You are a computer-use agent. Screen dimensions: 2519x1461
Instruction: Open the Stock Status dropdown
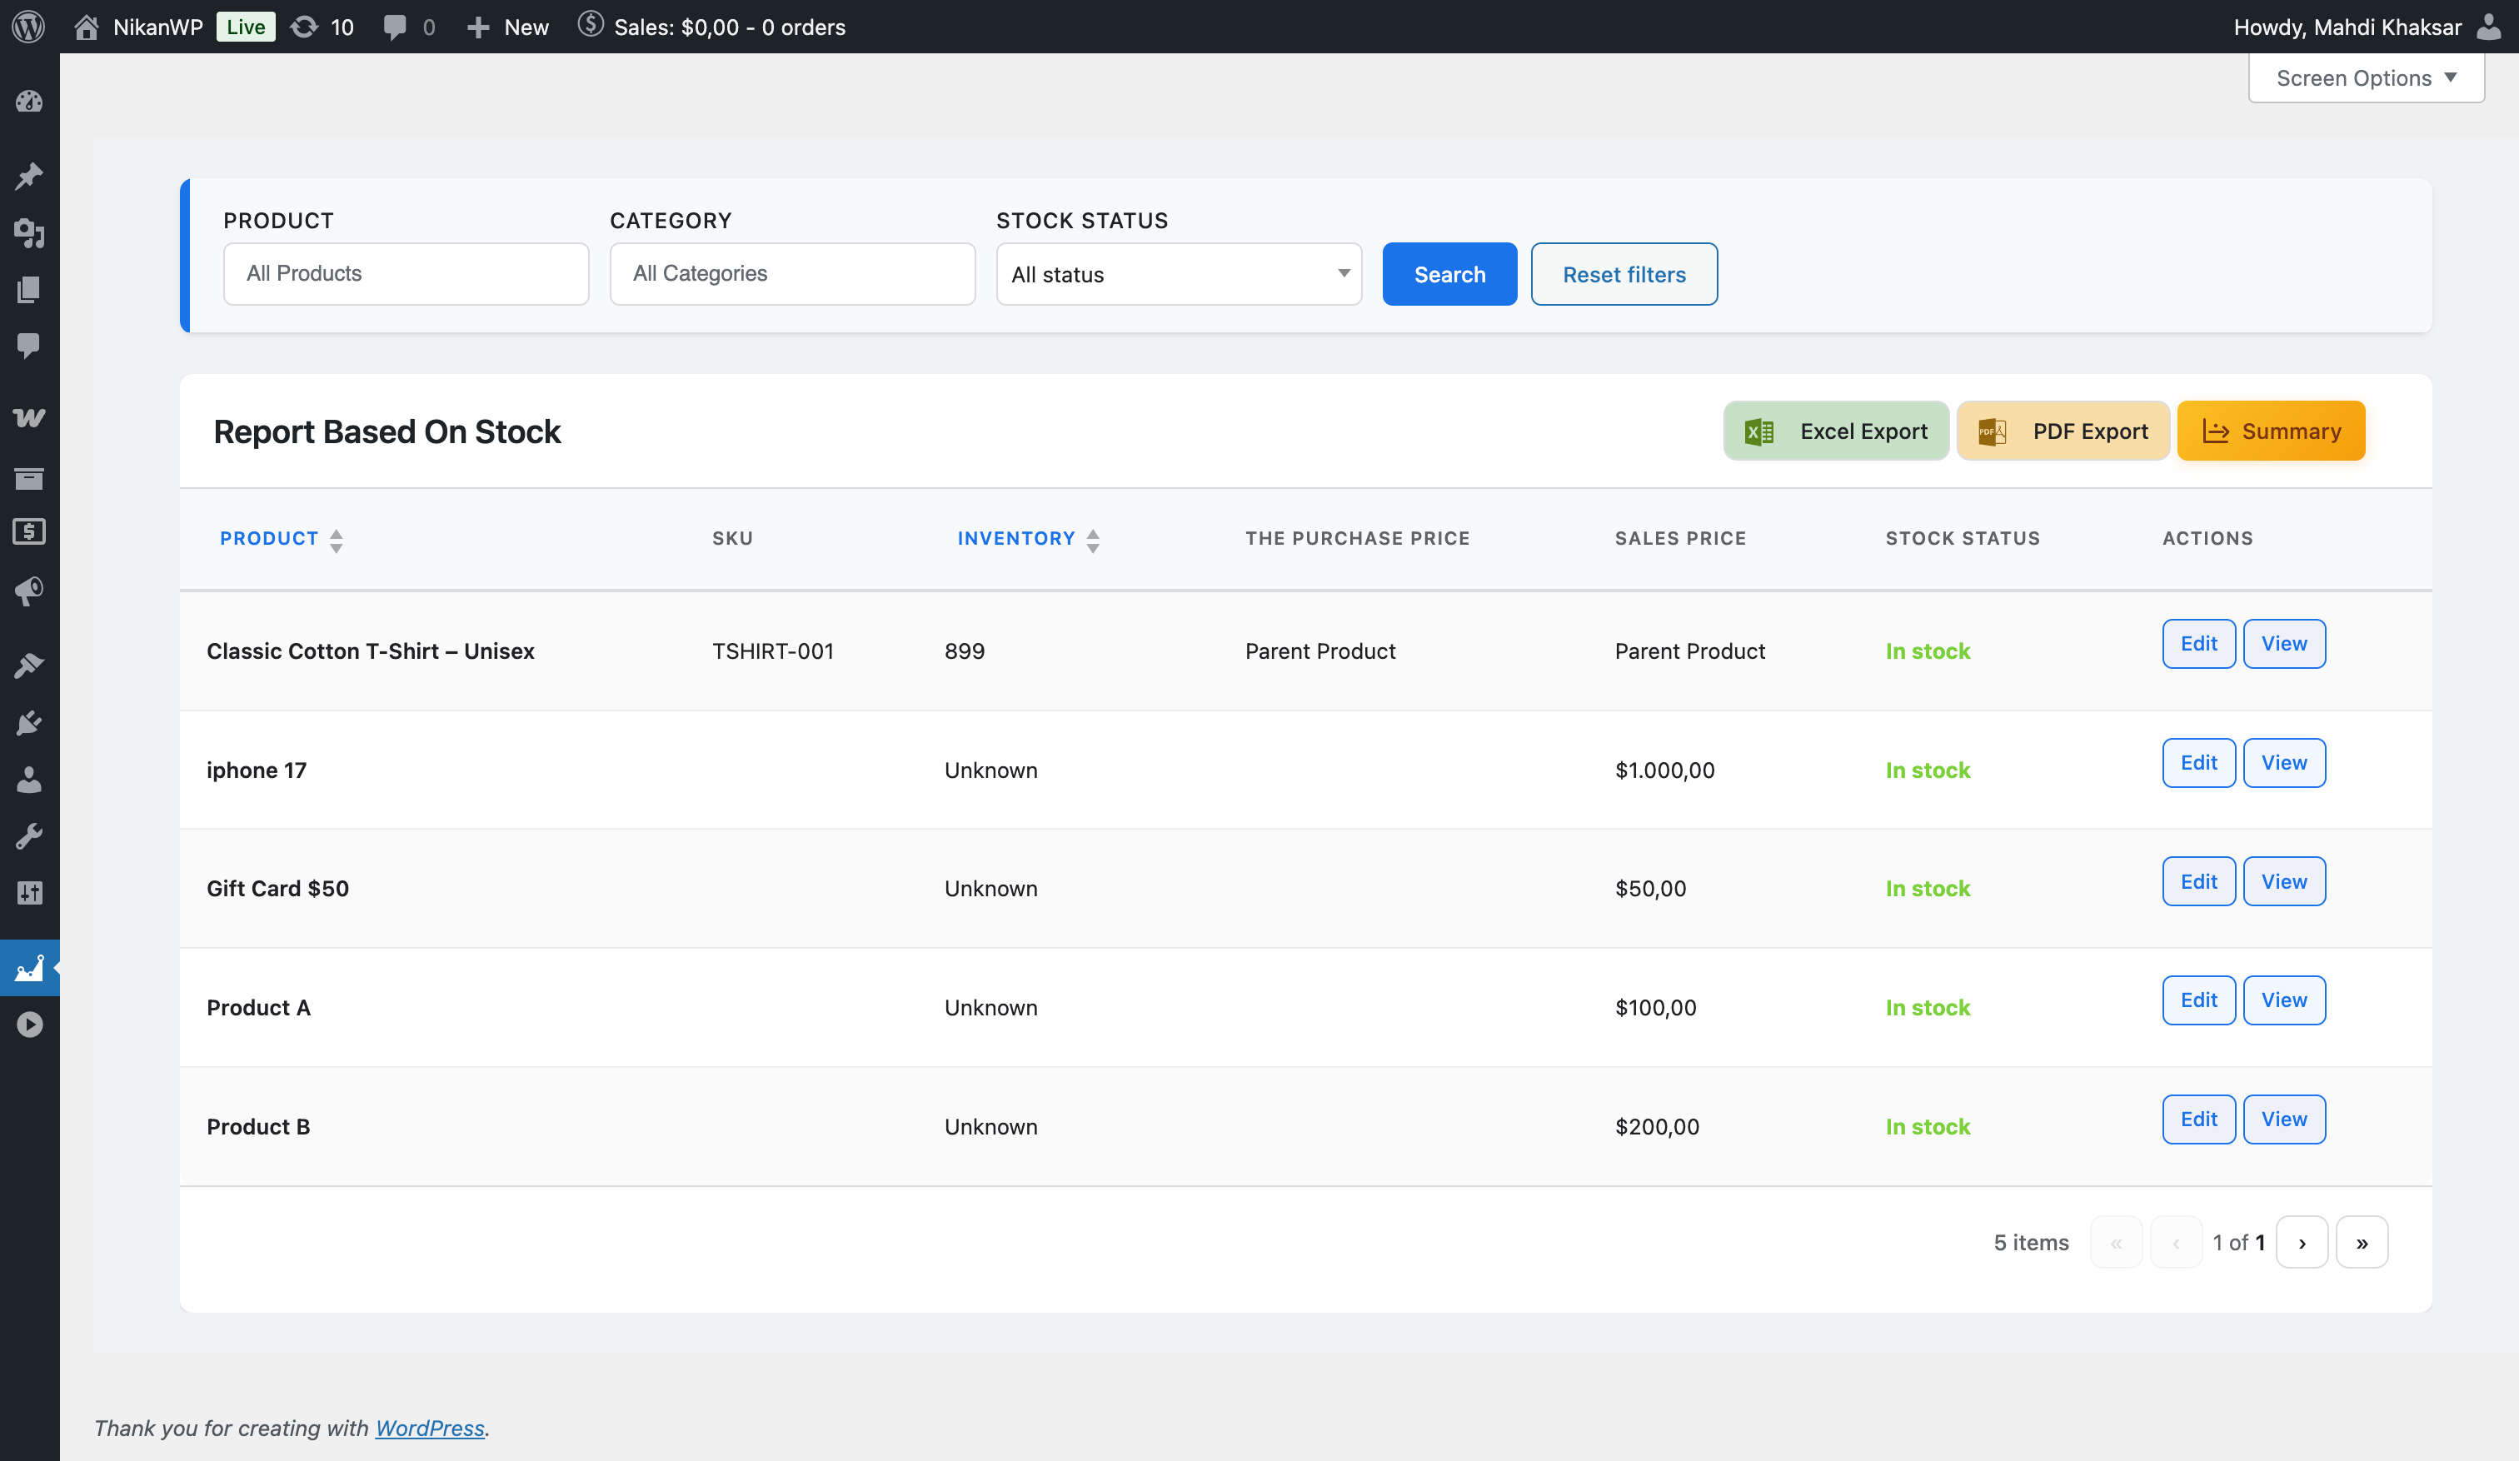coord(1179,274)
